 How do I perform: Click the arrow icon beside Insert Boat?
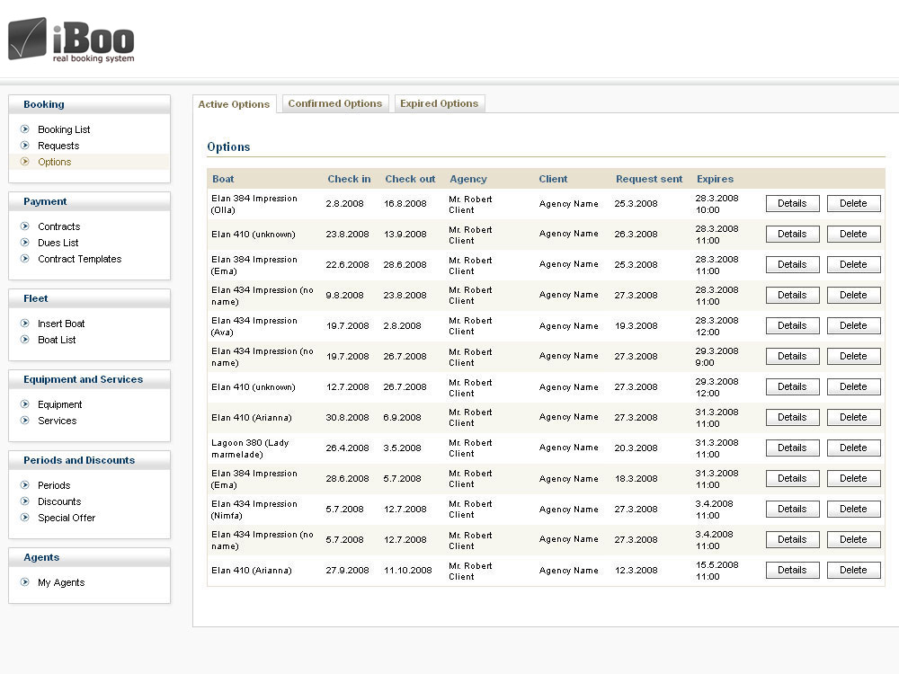(25, 324)
